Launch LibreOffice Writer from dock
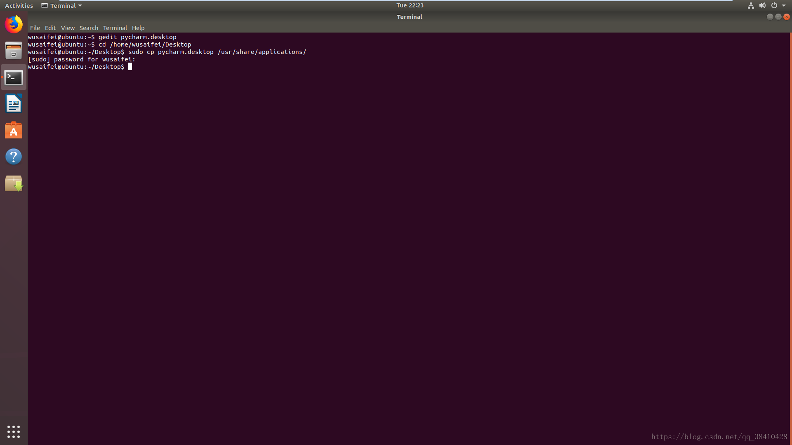Image resolution: width=792 pixels, height=445 pixels. click(14, 104)
